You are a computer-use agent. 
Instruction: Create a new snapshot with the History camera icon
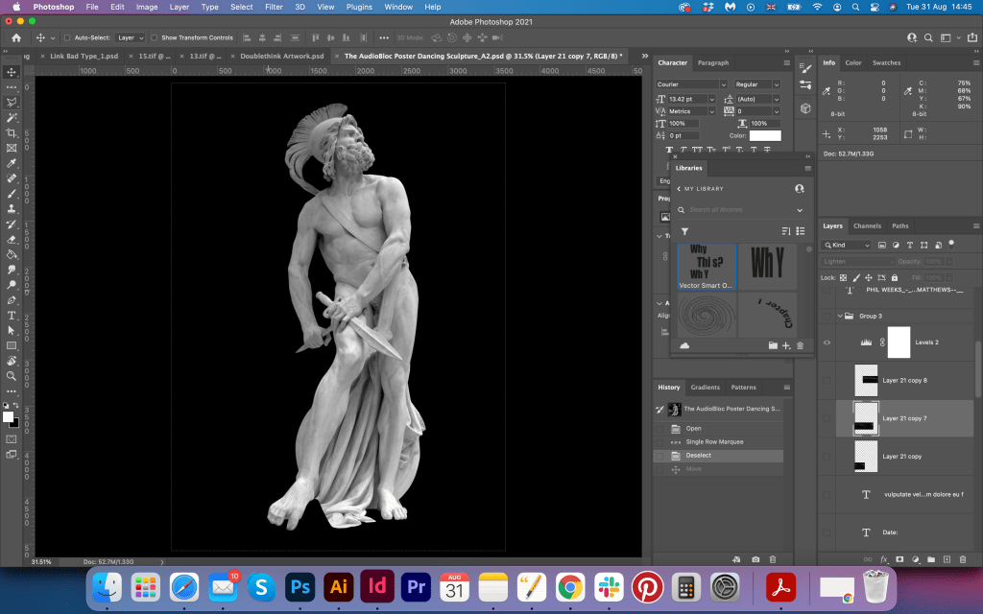click(x=755, y=558)
